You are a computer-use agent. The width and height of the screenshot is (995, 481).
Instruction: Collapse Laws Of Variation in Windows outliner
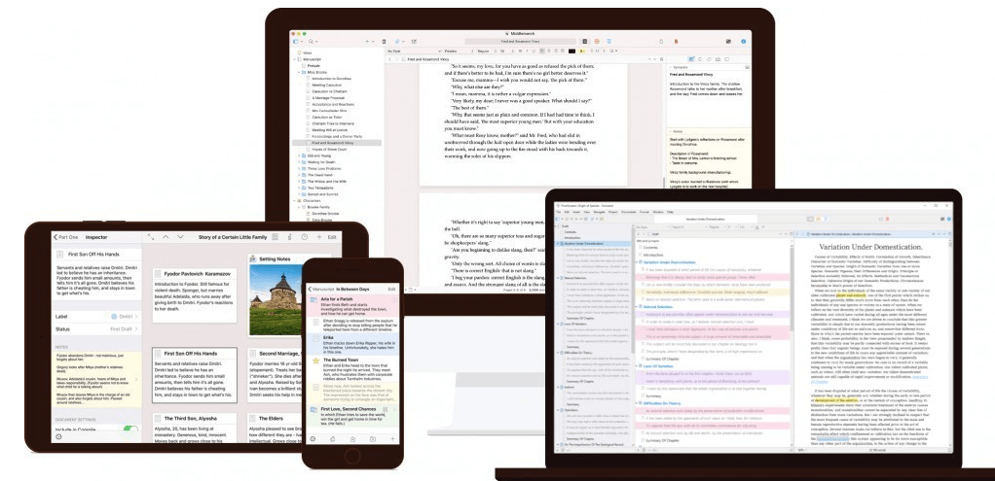(637, 366)
